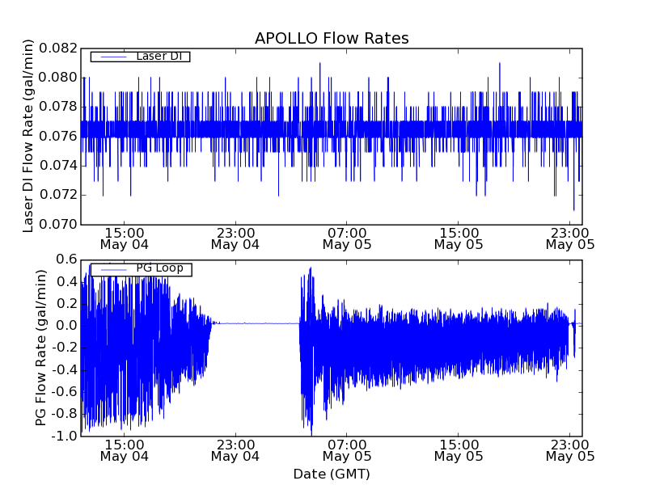Click the 'Laser DI Flow Rate (gal/min)' y-axis label
This screenshot has height=485, width=647.
point(28,136)
